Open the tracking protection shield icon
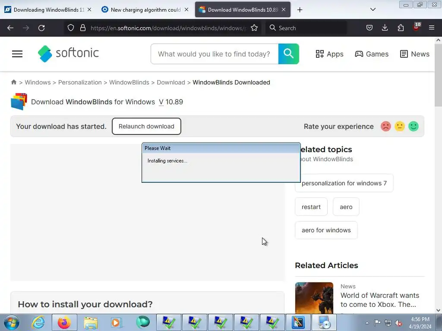Viewport: 442px width, 331px height. (71, 28)
